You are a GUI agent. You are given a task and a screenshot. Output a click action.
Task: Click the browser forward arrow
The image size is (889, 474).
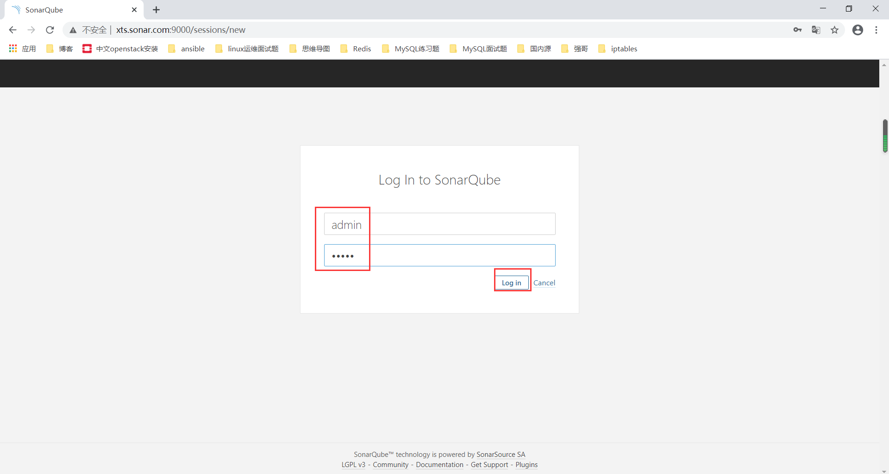point(31,30)
